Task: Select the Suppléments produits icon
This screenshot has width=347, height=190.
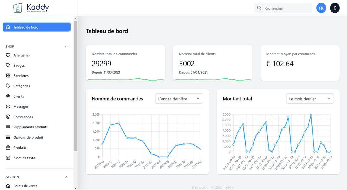Action: [x=8, y=127]
